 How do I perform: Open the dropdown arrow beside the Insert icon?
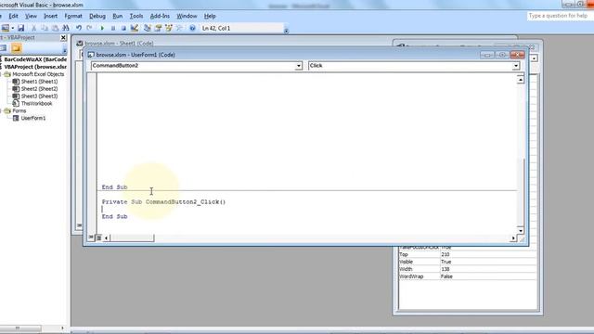point(12,28)
